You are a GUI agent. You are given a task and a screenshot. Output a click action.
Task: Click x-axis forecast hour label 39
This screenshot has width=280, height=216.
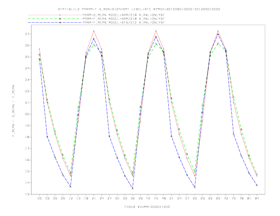point(140,198)
